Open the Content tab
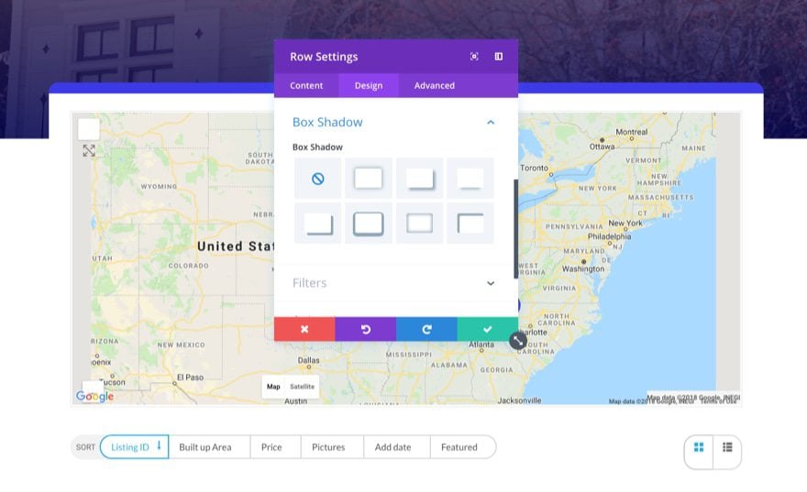 click(306, 85)
